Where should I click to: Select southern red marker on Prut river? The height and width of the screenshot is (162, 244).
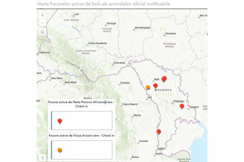(159, 131)
